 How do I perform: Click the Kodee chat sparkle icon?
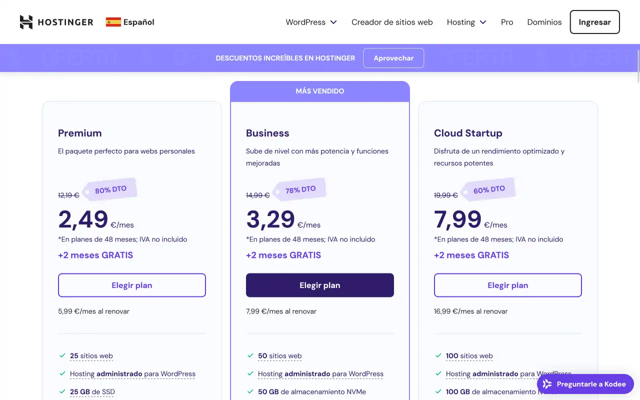pos(547,384)
